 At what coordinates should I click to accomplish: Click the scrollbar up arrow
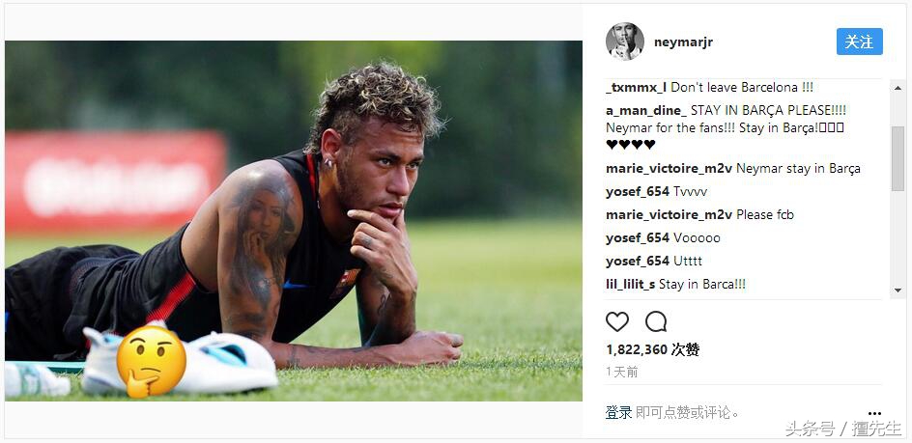click(x=898, y=88)
